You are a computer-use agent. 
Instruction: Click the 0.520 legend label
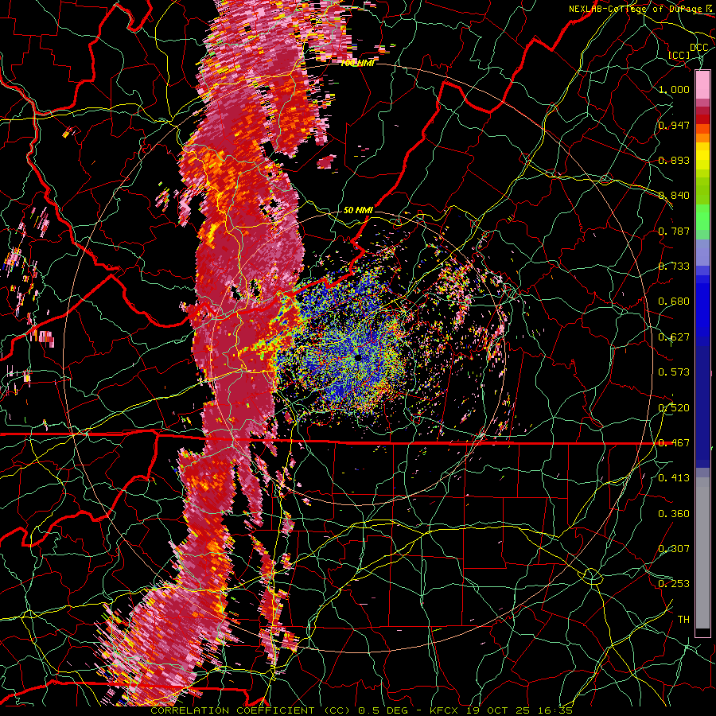[x=674, y=407]
